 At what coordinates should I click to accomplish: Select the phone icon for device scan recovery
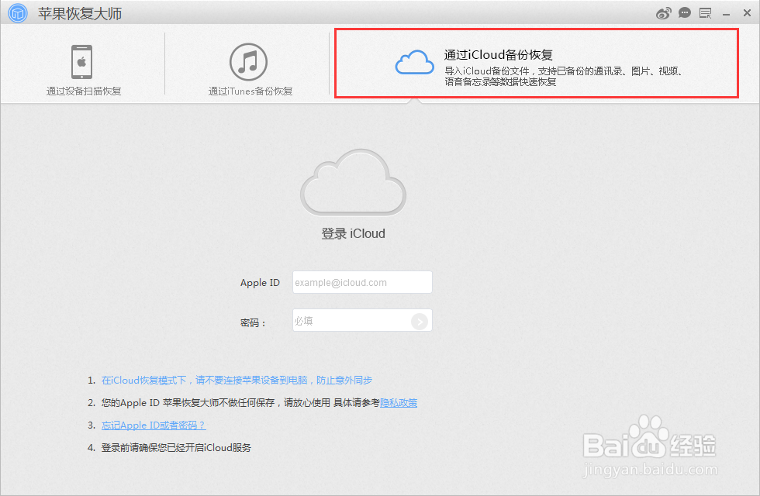click(82, 62)
